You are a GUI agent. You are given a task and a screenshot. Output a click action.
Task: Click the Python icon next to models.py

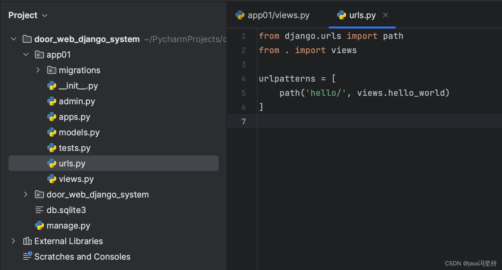[x=52, y=132]
